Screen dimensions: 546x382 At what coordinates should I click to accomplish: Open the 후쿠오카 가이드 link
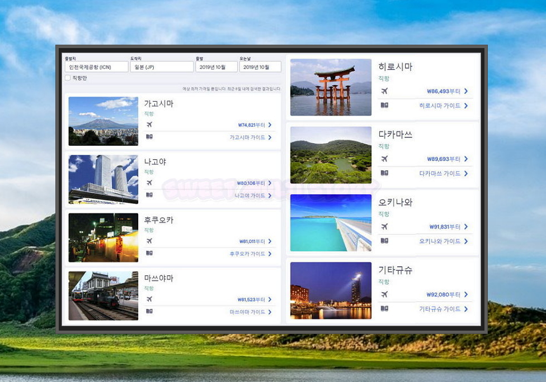coord(247,254)
